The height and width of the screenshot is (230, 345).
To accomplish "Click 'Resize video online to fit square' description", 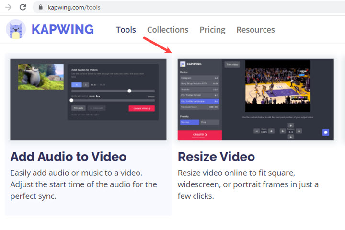I will [248, 184].
